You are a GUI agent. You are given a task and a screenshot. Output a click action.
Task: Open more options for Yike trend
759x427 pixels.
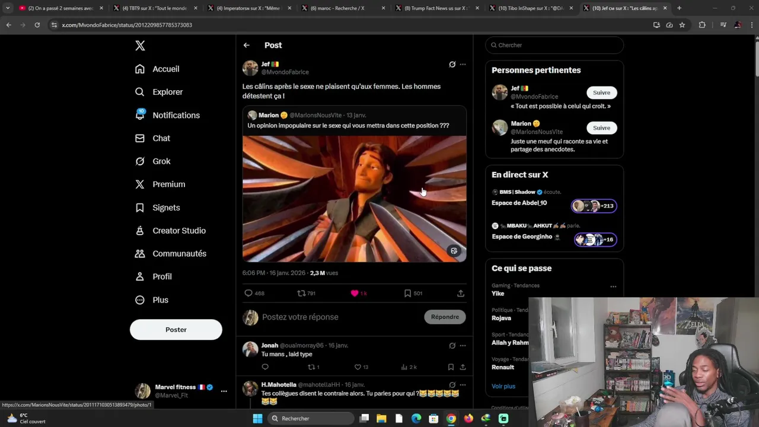[613, 286]
